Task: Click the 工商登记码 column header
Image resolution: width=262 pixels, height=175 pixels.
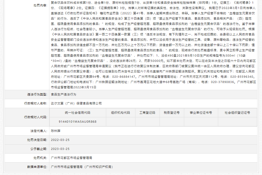Action: [147, 113]
